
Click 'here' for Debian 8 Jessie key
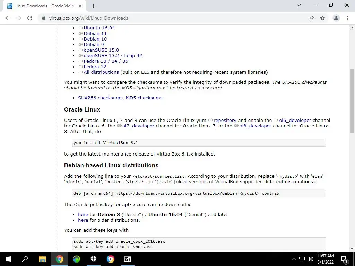[83, 215]
